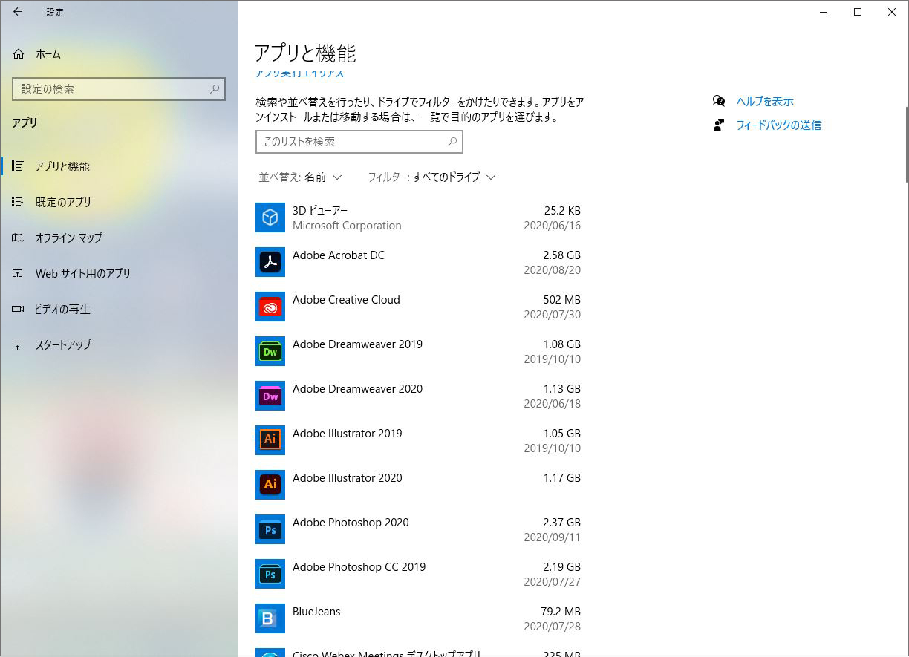Click the 2020/06/16 install date
909x657 pixels.
552,226
